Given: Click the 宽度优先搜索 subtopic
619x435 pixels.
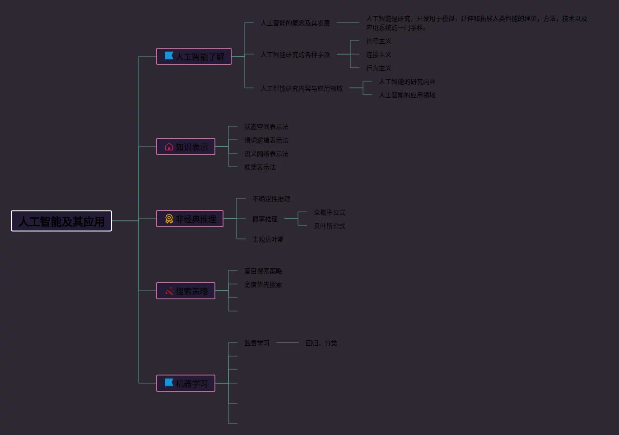Looking at the screenshot, I should (263, 284).
